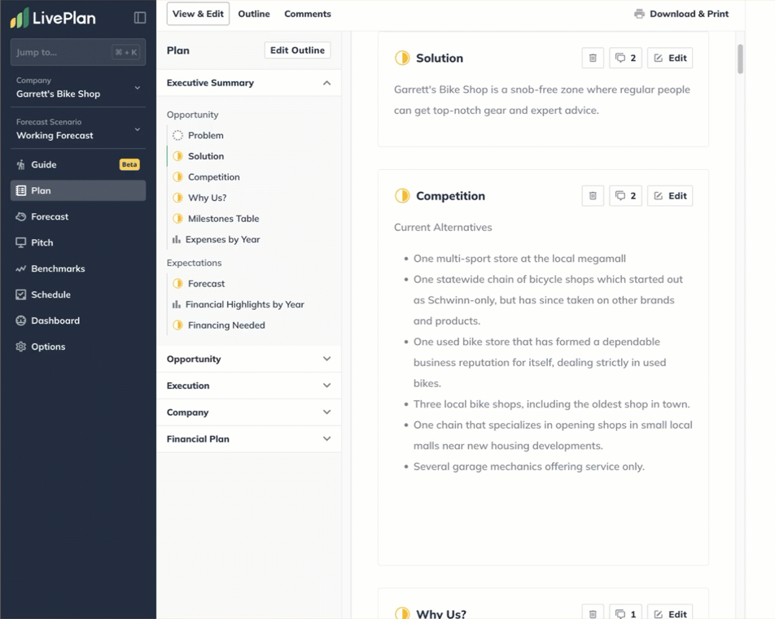Open comments on the Why Us? section

click(625, 613)
